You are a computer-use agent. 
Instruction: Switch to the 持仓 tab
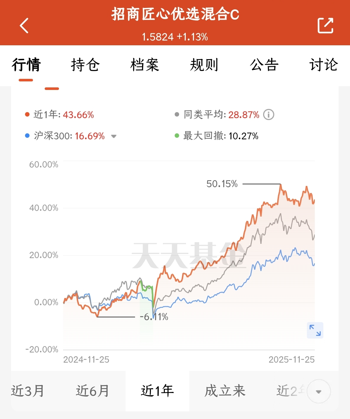click(x=85, y=65)
